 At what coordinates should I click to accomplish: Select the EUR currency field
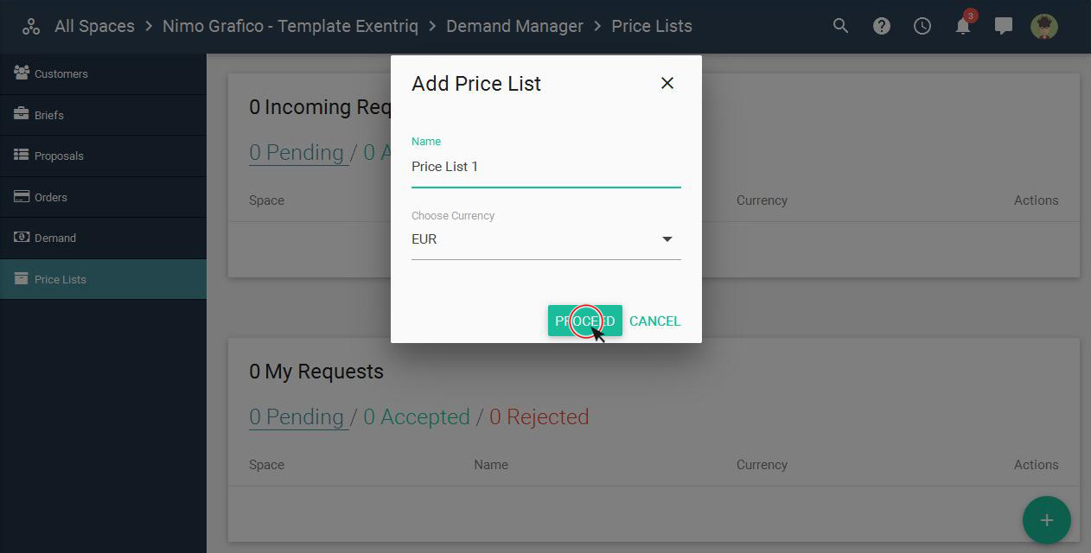point(546,239)
